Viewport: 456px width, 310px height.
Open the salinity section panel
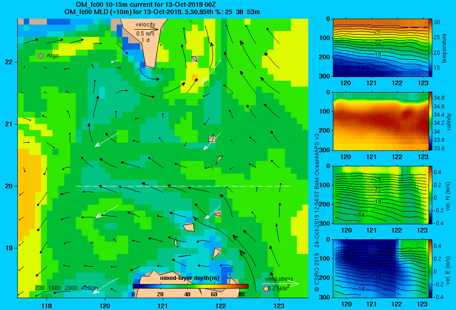[x=381, y=121]
